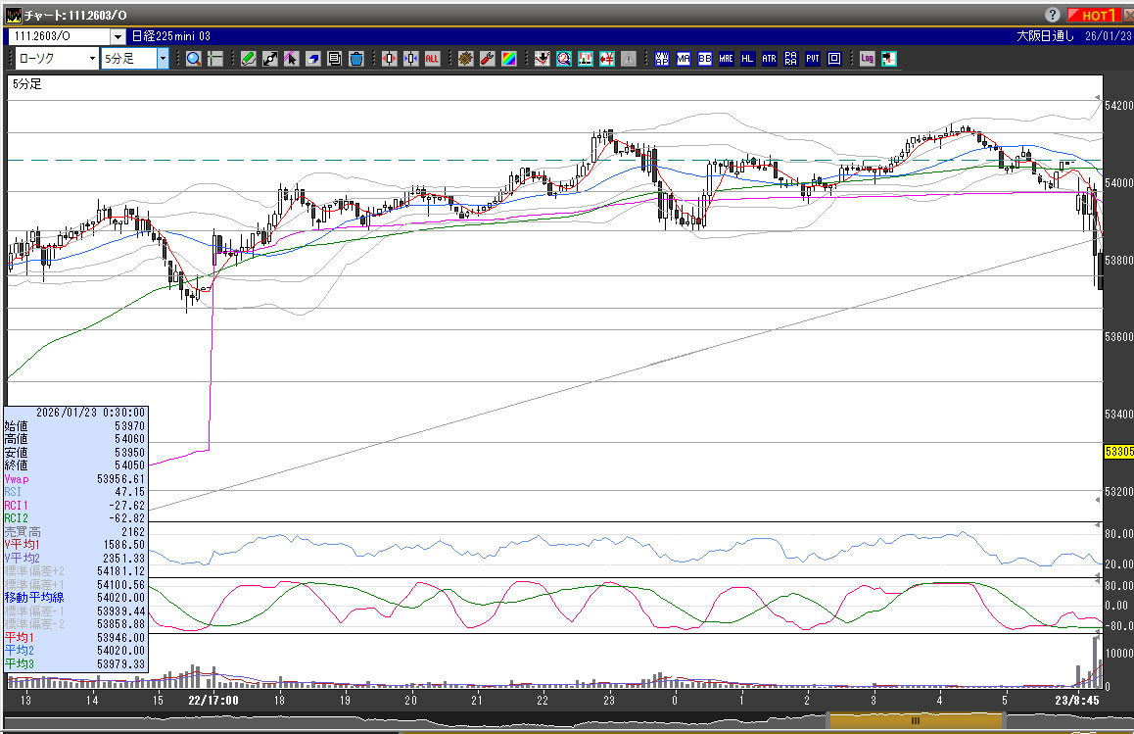
Task: Toggle the MA moving average indicator
Action: click(x=683, y=59)
